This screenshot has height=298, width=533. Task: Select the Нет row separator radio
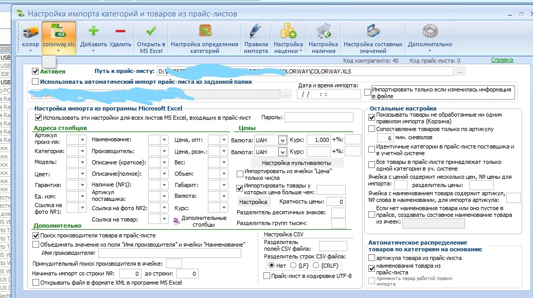click(x=271, y=266)
